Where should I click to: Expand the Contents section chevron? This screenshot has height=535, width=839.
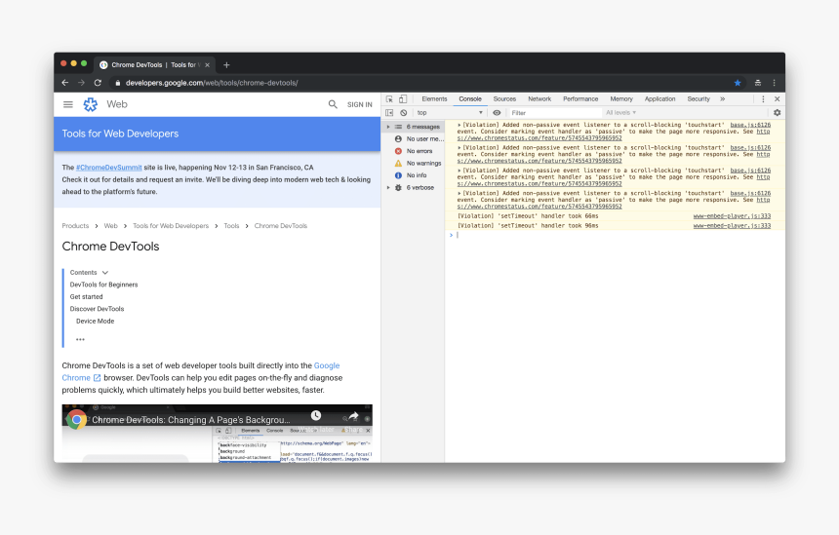pos(105,273)
